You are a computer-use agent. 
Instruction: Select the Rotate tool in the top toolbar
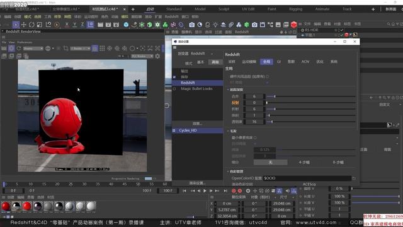pyautogui.click(x=31, y=25)
